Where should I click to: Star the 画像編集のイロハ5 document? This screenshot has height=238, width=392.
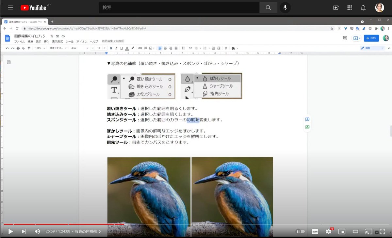[x=52, y=36]
